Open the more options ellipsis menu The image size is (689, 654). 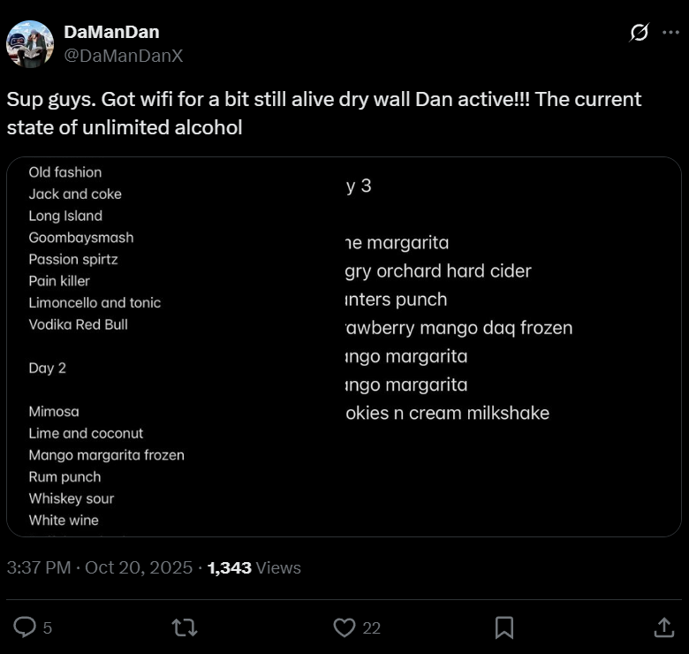[x=670, y=33]
